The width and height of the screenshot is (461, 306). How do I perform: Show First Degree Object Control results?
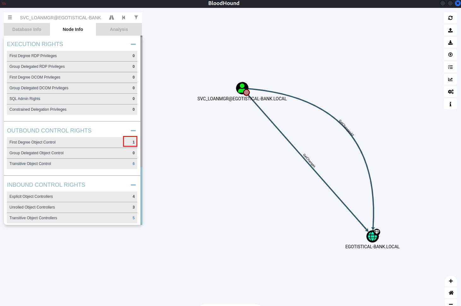pyautogui.click(x=72, y=142)
